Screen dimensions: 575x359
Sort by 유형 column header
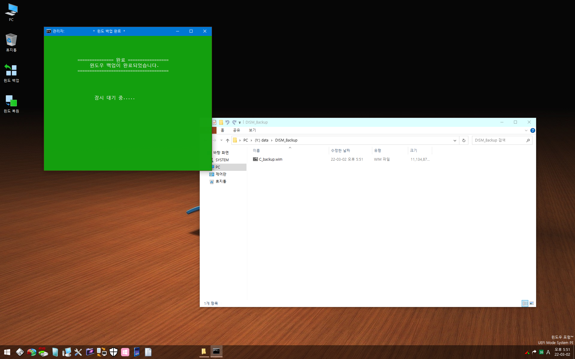point(390,150)
